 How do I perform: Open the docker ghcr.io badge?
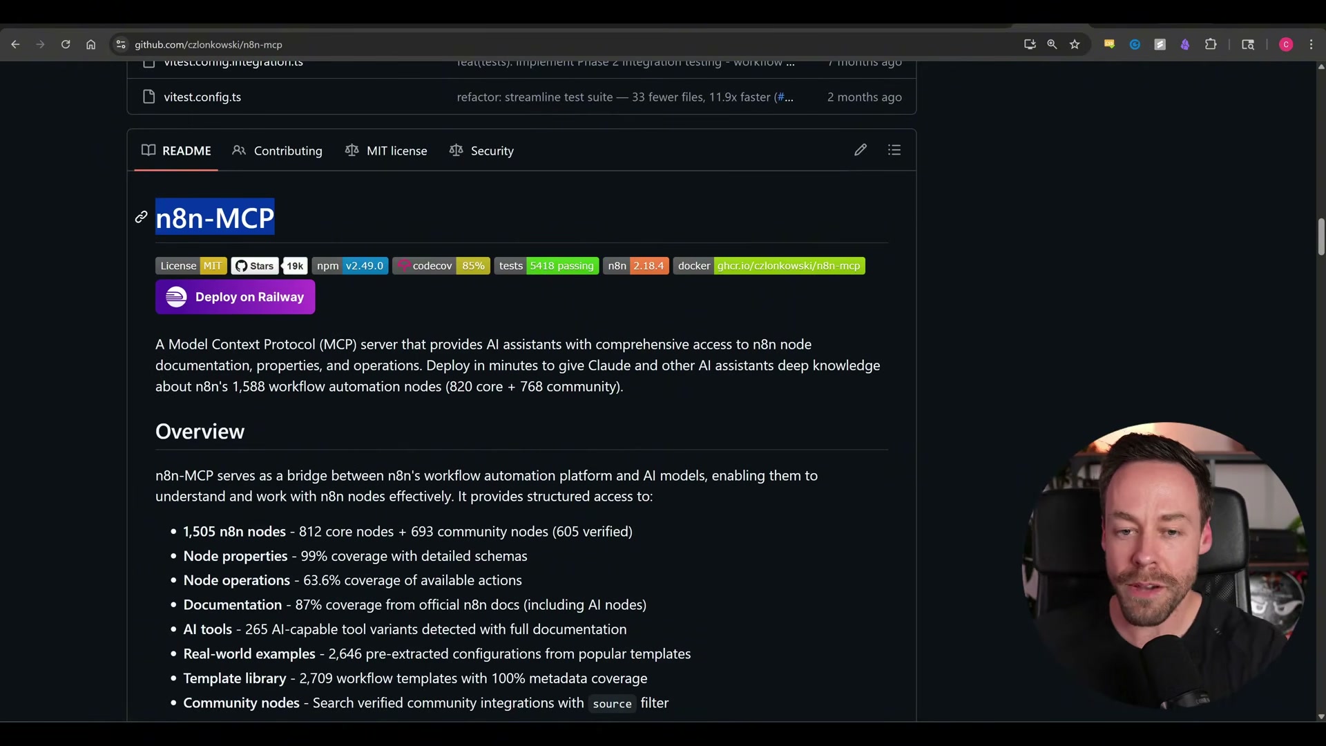pyautogui.click(x=769, y=266)
